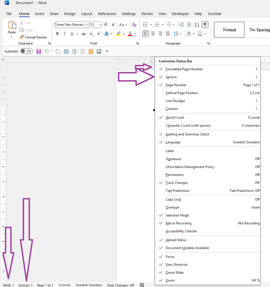Uncheck Section in Customize Status Bar
The image size is (270, 287).
point(171,77)
